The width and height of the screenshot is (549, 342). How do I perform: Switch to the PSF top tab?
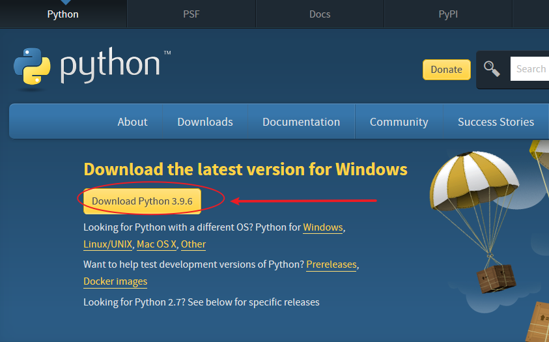pos(191,14)
